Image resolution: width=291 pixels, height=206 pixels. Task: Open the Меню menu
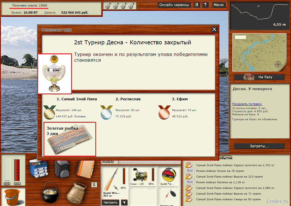click(218, 5)
